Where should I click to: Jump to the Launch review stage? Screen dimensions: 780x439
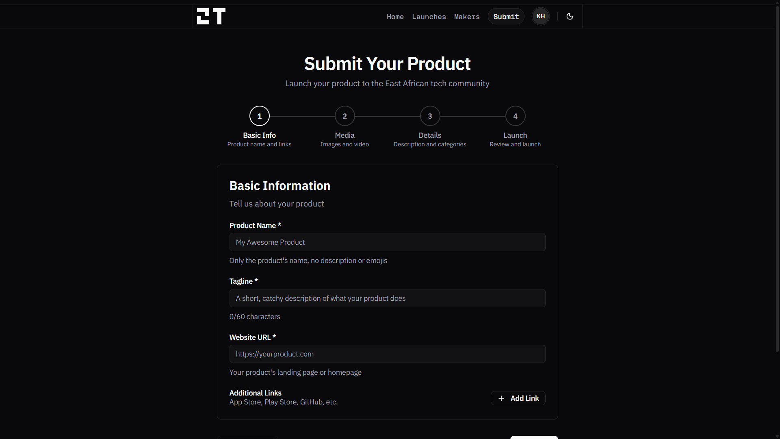tap(515, 116)
